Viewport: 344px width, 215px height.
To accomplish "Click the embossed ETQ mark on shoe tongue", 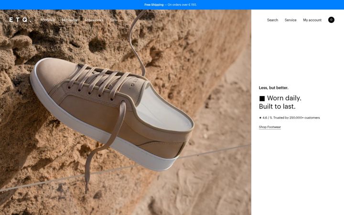I will coord(133,83).
